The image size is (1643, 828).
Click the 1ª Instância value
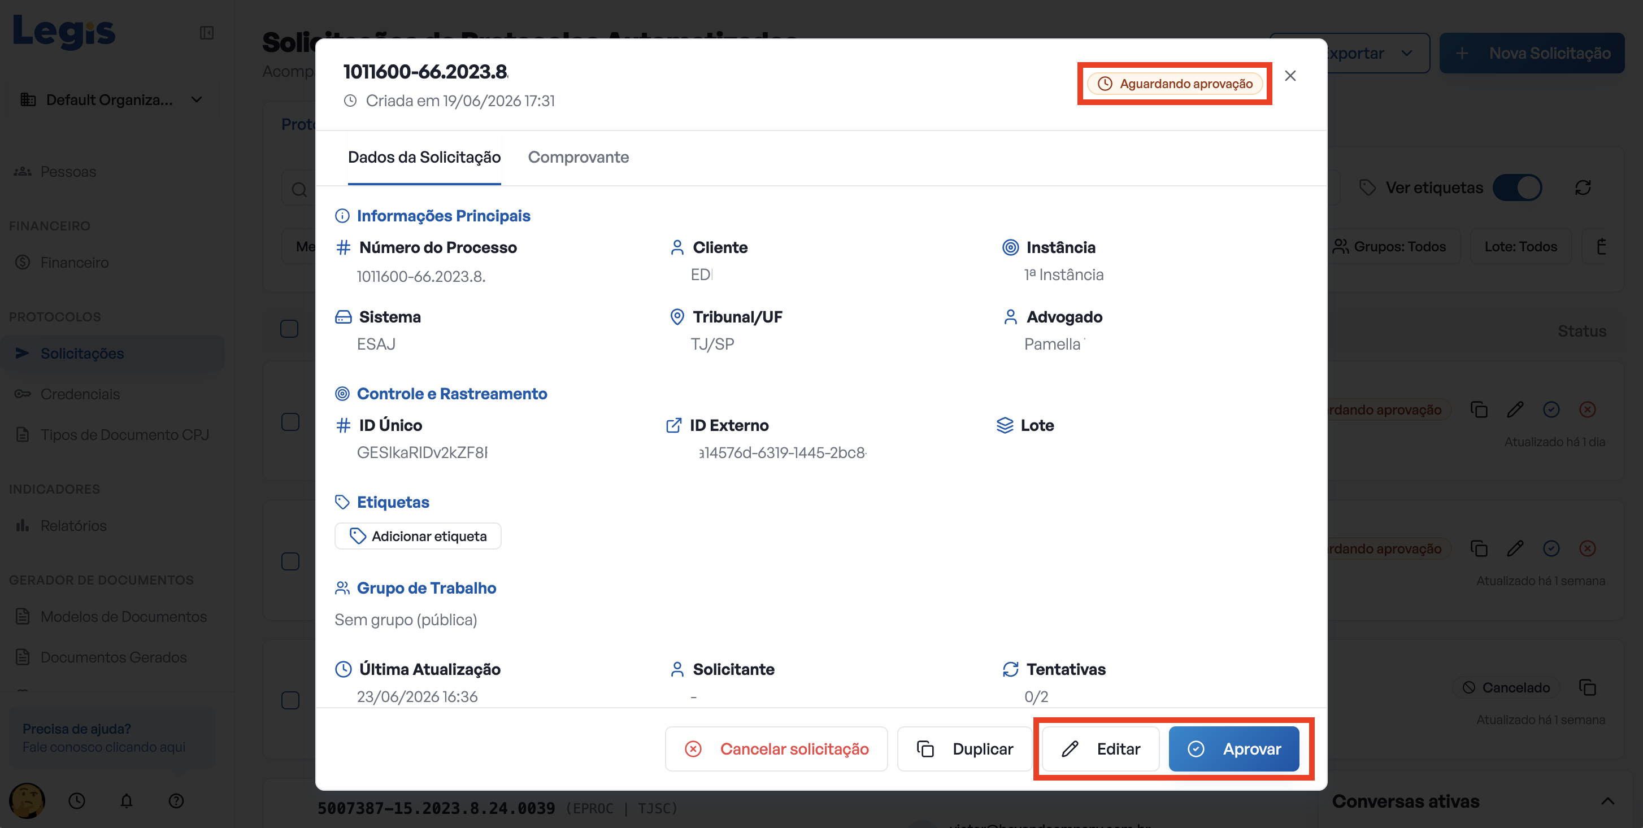pyautogui.click(x=1064, y=274)
